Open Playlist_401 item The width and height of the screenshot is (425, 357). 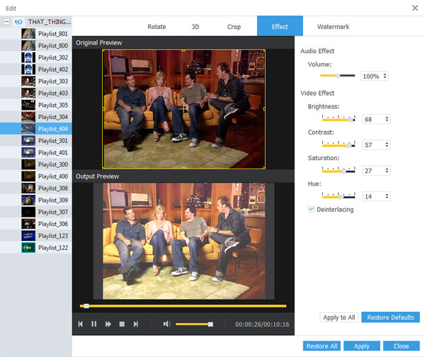click(36, 152)
